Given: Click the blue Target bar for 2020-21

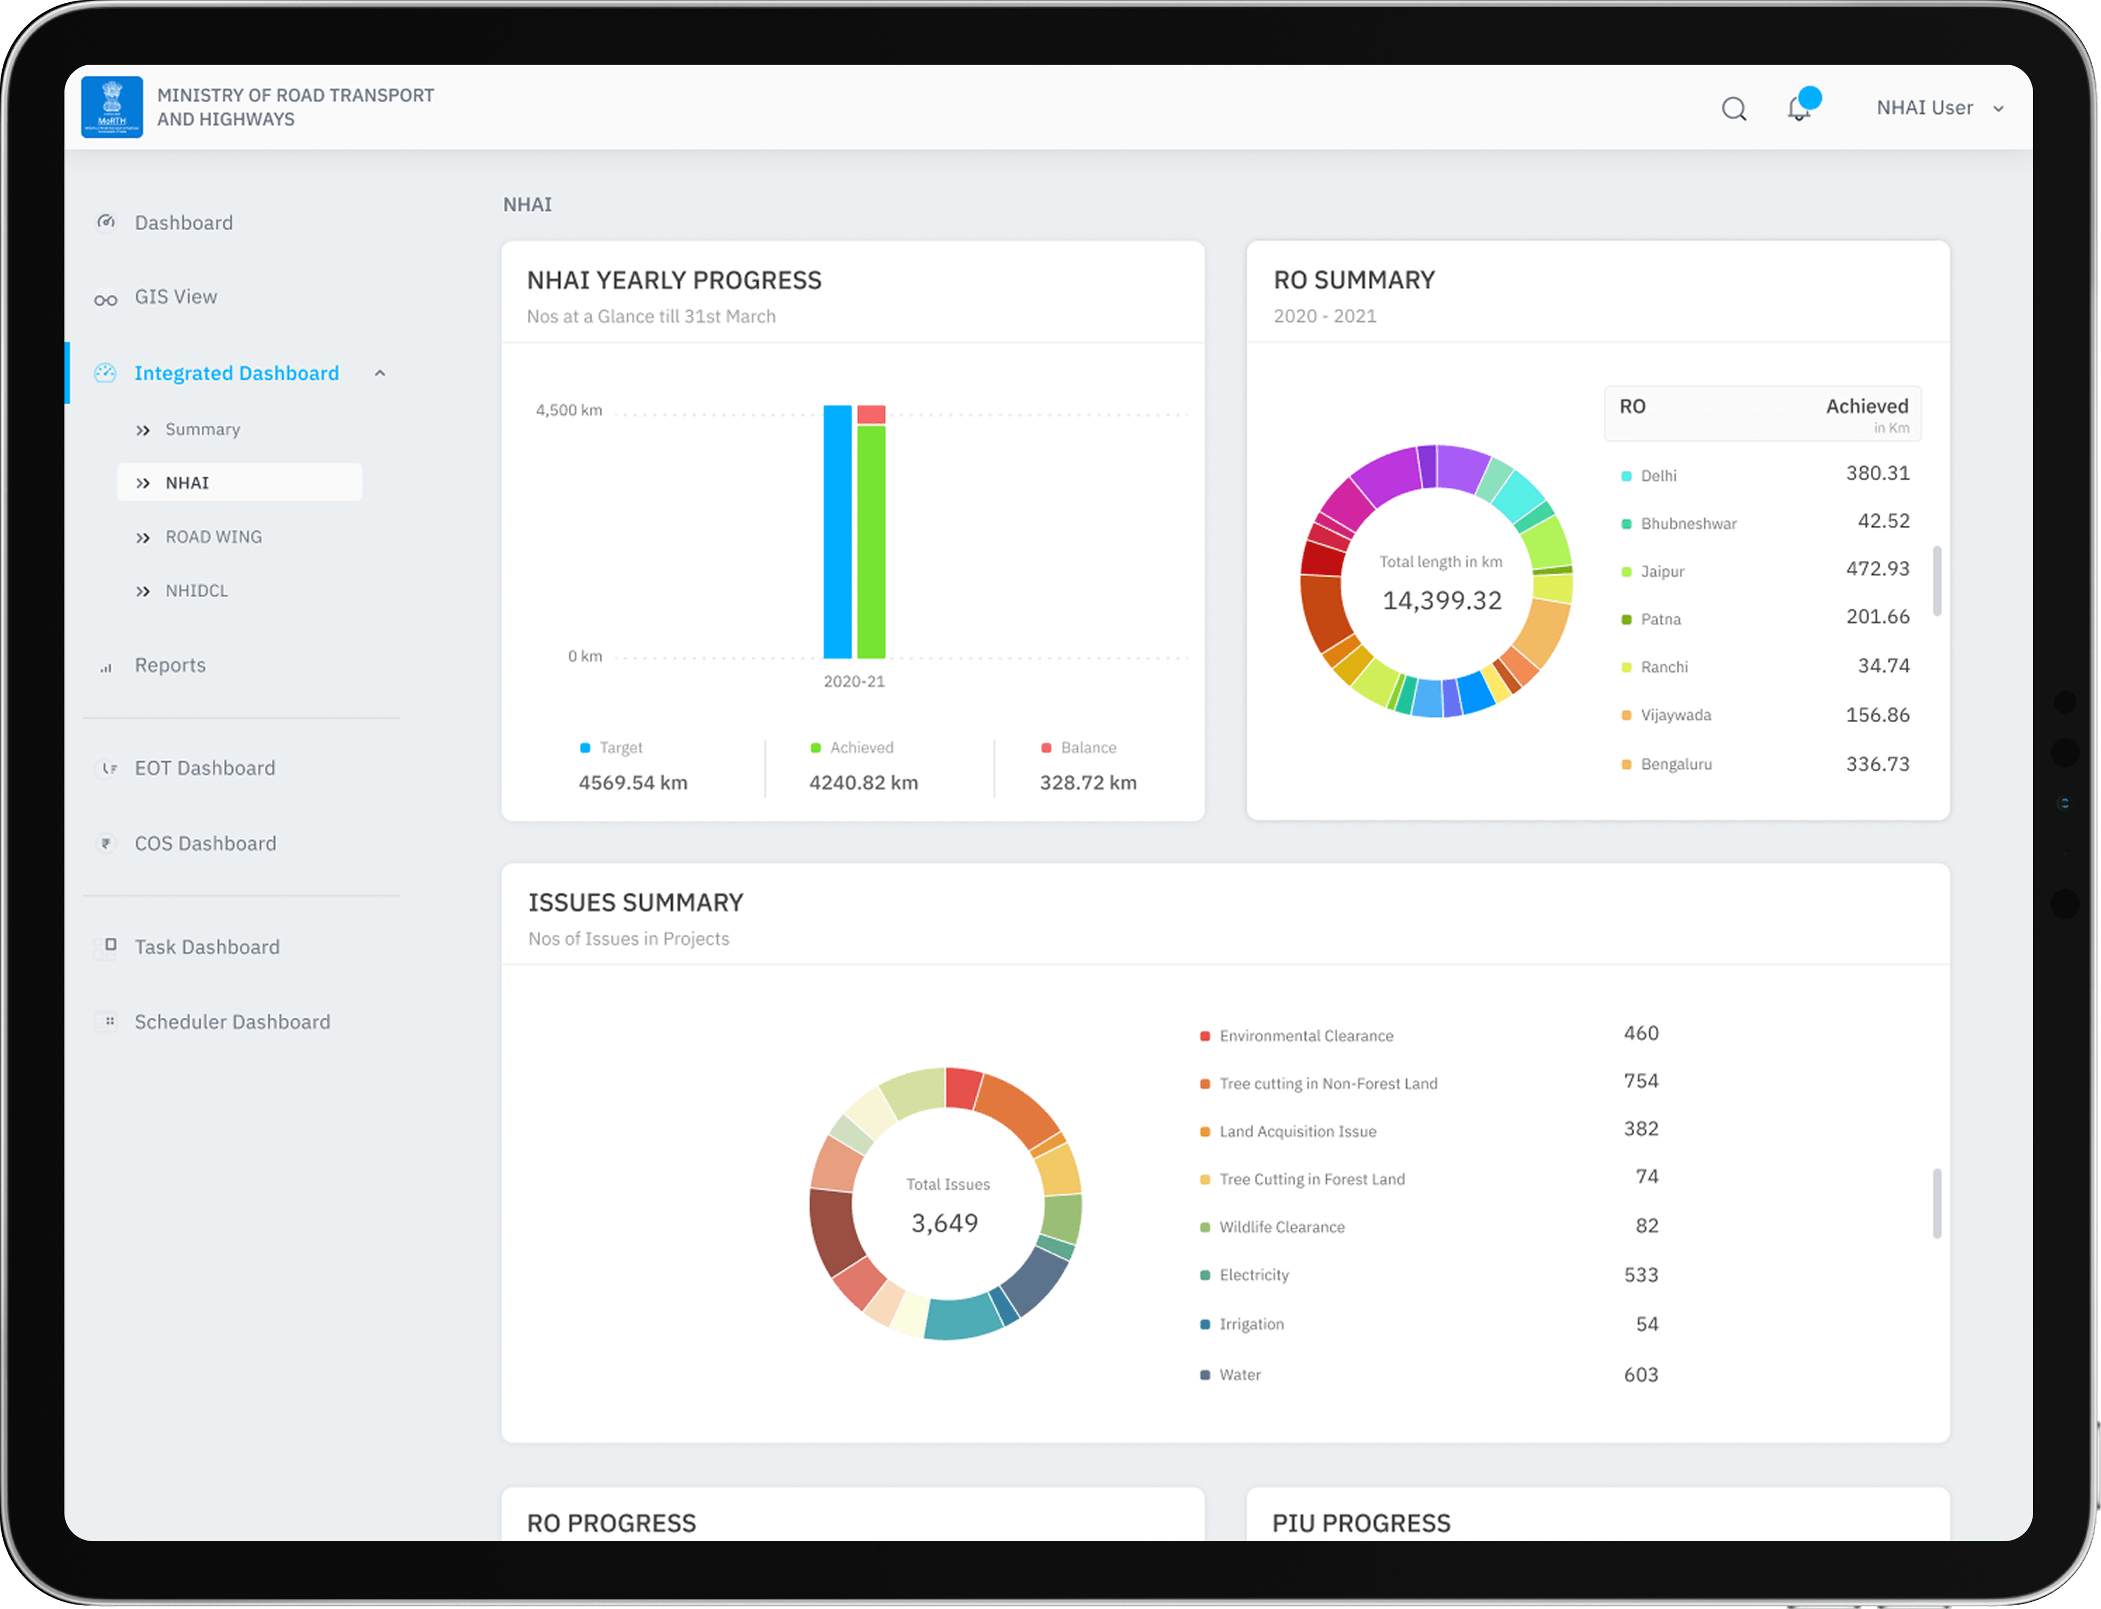Looking at the screenshot, I should point(838,532).
